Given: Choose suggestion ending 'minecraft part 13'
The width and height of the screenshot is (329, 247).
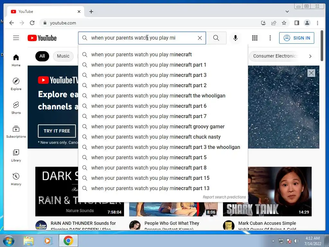Looking at the screenshot, I should point(163,188).
